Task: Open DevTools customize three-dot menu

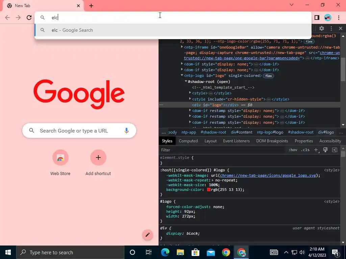Action: tap(331, 28)
